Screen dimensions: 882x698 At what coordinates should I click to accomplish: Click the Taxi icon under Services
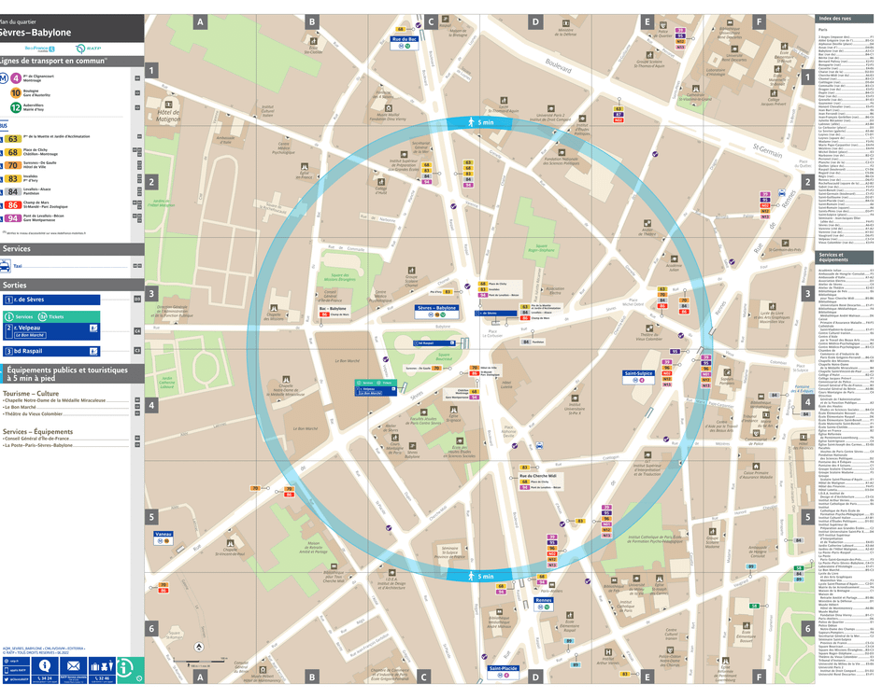(6, 266)
